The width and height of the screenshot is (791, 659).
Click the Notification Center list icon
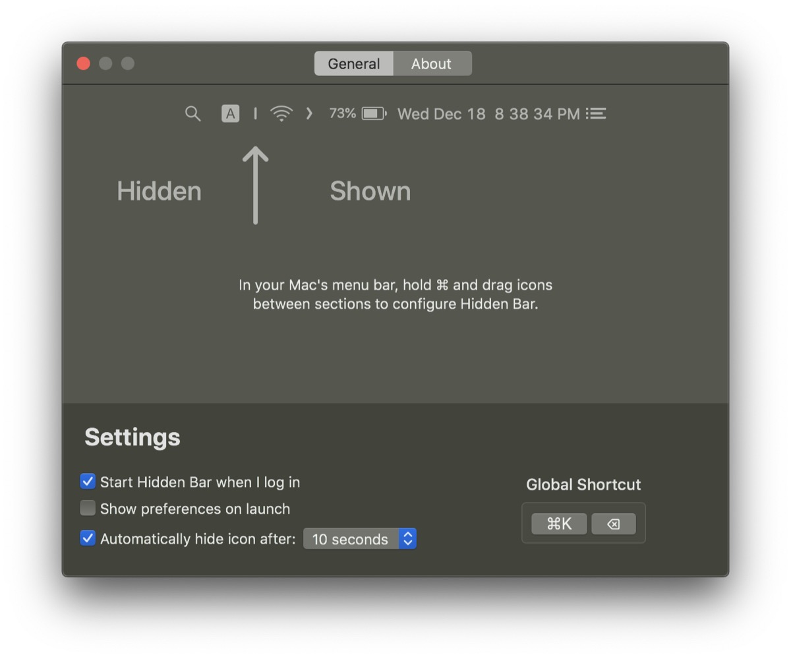(596, 113)
